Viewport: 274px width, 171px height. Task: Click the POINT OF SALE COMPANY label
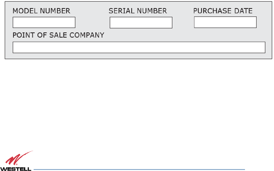[x=58, y=35]
